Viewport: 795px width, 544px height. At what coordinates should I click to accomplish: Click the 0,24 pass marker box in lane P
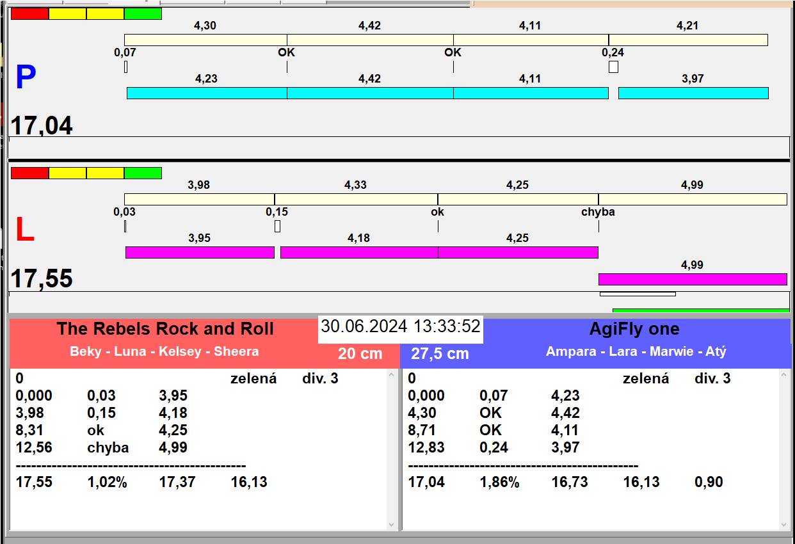[613, 67]
